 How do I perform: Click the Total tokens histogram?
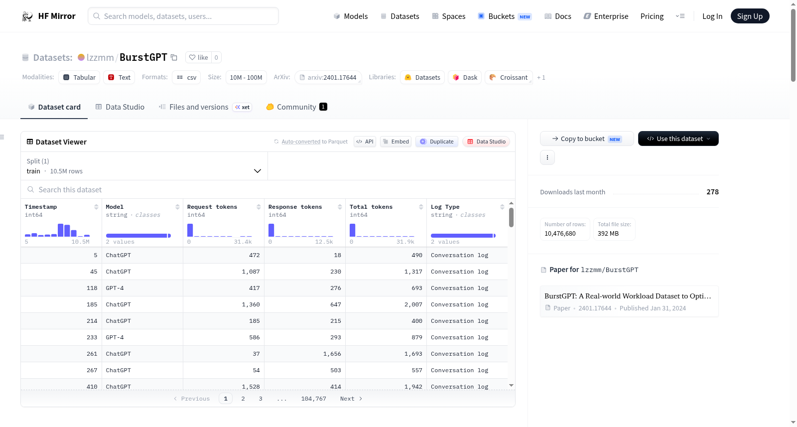[x=382, y=230]
